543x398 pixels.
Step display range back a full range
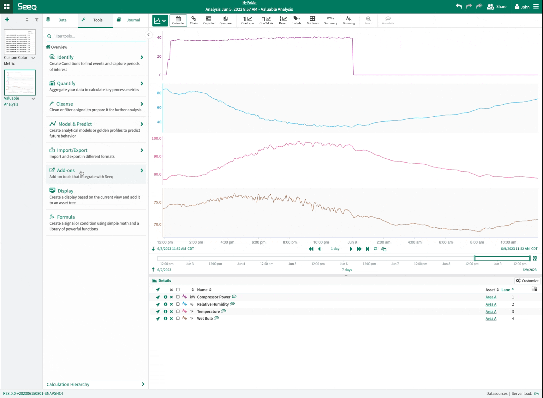pos(311,249)
